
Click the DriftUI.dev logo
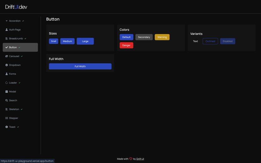(x=16, y=7)
